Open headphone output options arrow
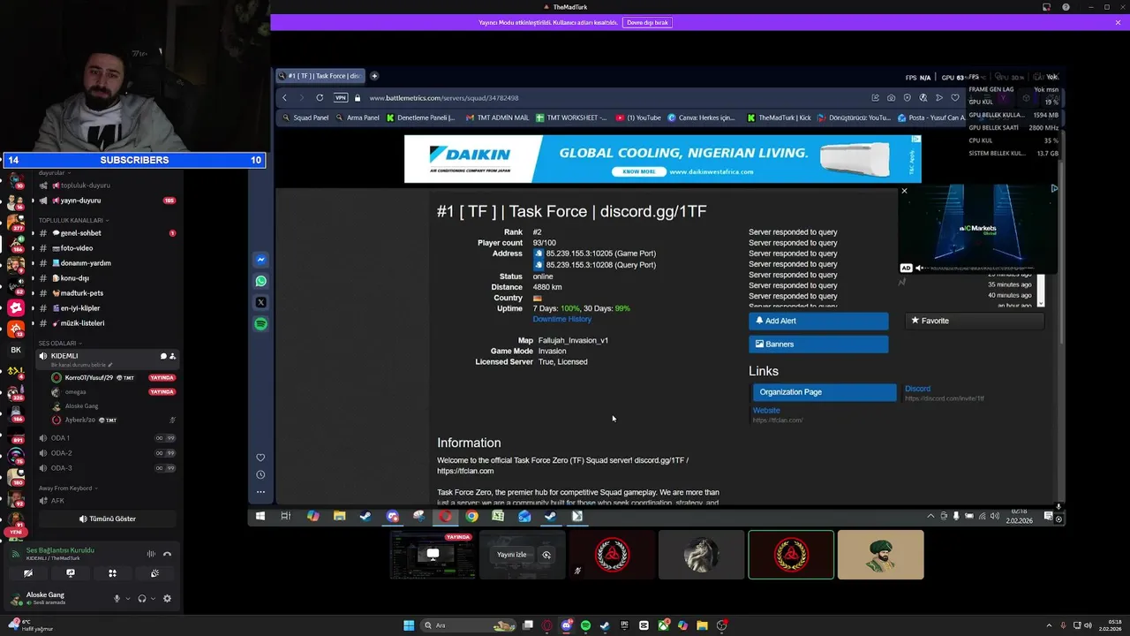1130x636 pixels. [153, 599]
